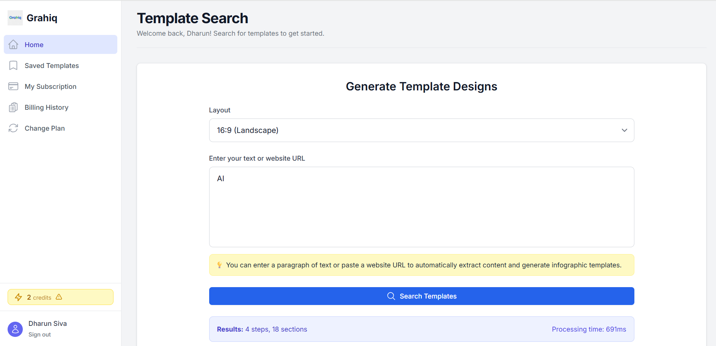Click the credits warning triangle icon
The height and width of the screenshot is (346, 716).
coord(59,297)
